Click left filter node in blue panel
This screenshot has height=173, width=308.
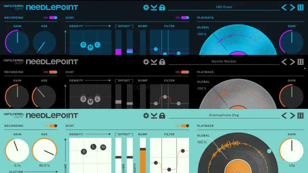click(156, 49)
